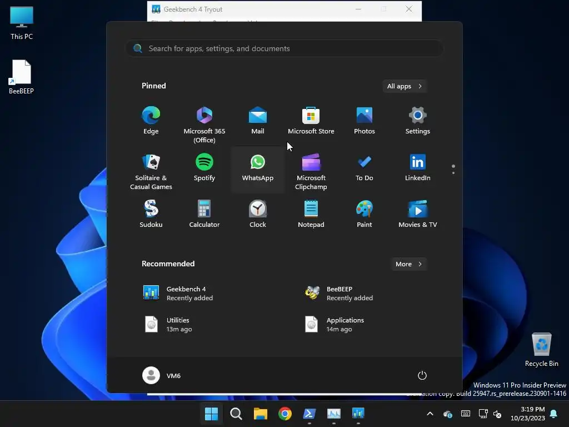
Task: Launch the Sudoku game
Action: pyautogui.click(x=151, y=214)
